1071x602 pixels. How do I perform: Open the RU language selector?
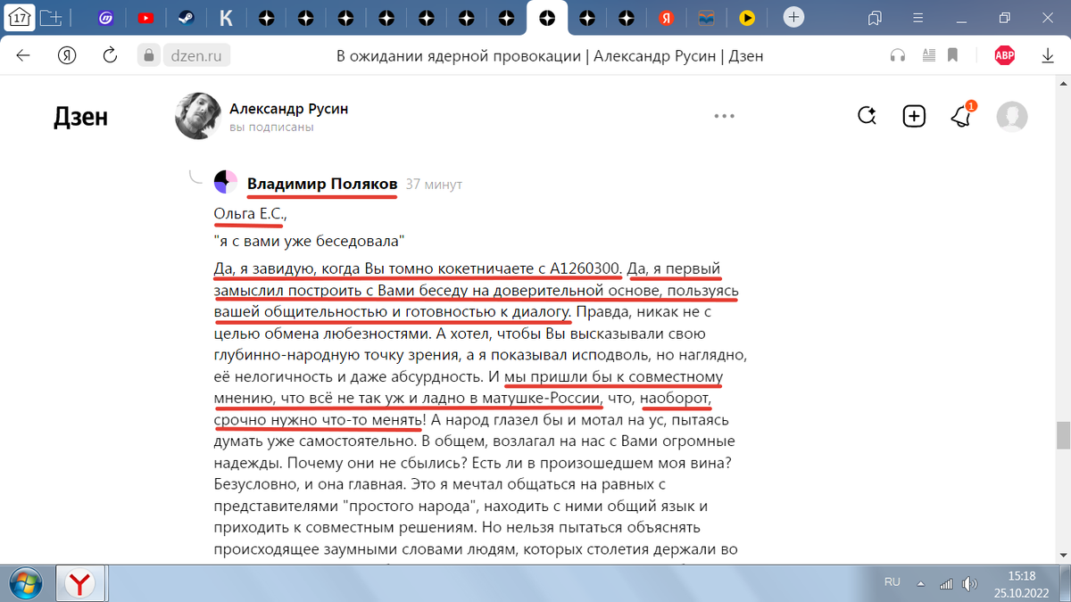(x=891, y=582)
